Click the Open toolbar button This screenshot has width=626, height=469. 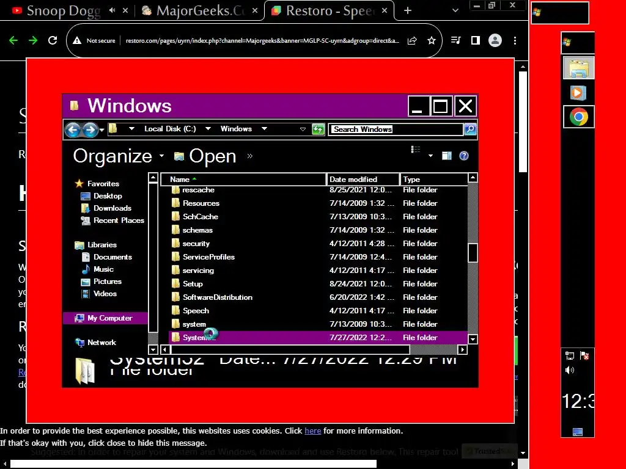[x=205, y=156]
